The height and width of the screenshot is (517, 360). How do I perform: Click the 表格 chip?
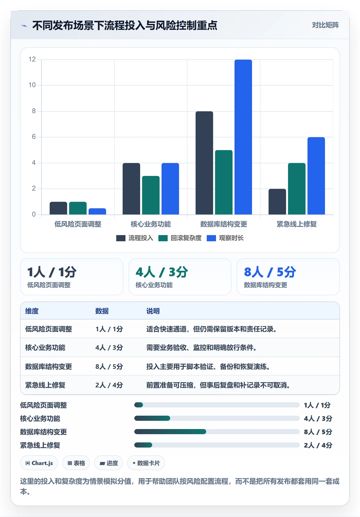click(x=76, y=463)
